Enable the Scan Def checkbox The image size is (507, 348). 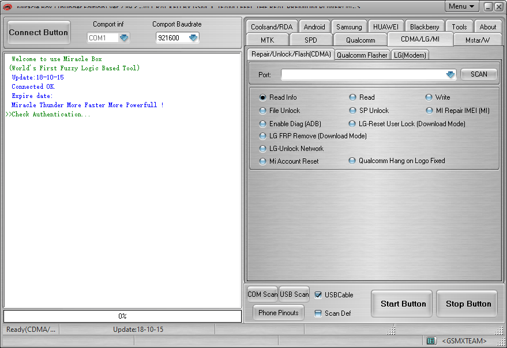point(319,313)
